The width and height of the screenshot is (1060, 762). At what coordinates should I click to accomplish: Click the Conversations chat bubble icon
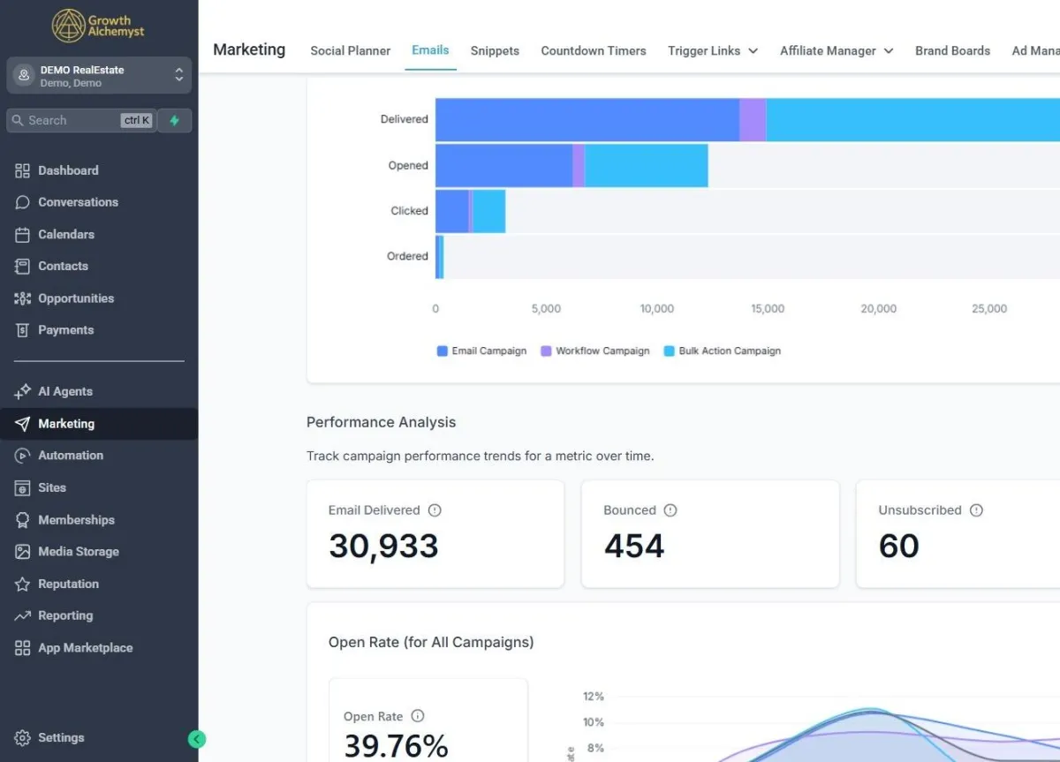point(23,202)
